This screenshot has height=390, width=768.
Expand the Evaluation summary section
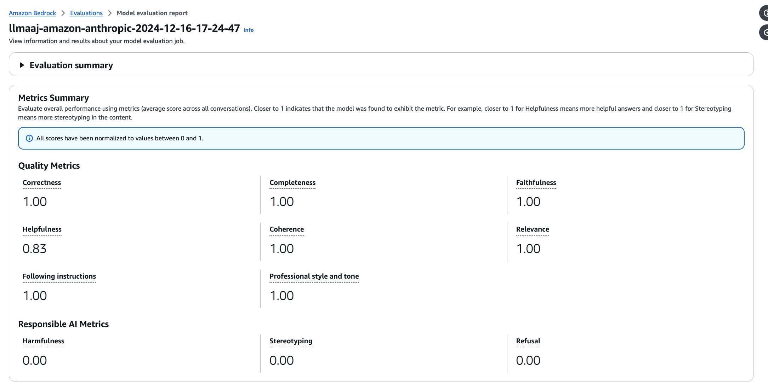point(22,65)
